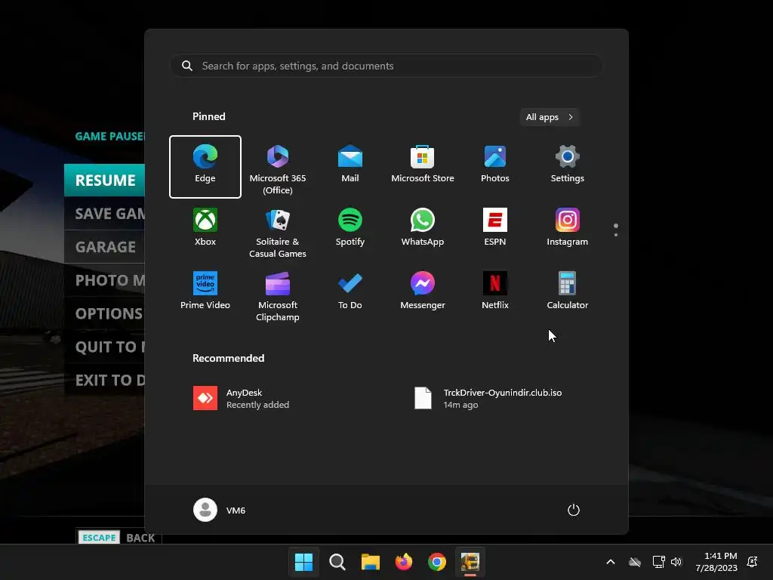Open Microsoft Clipchamp

pyautogui.click(x=278, y=294)
